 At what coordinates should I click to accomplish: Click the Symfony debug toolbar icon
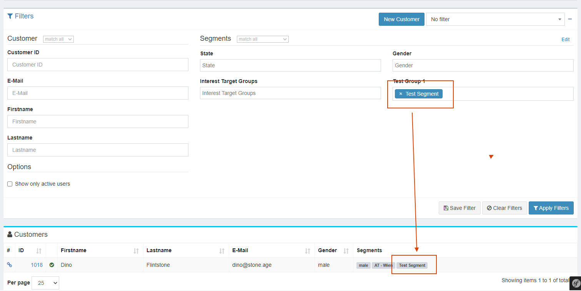click(576, 283)
